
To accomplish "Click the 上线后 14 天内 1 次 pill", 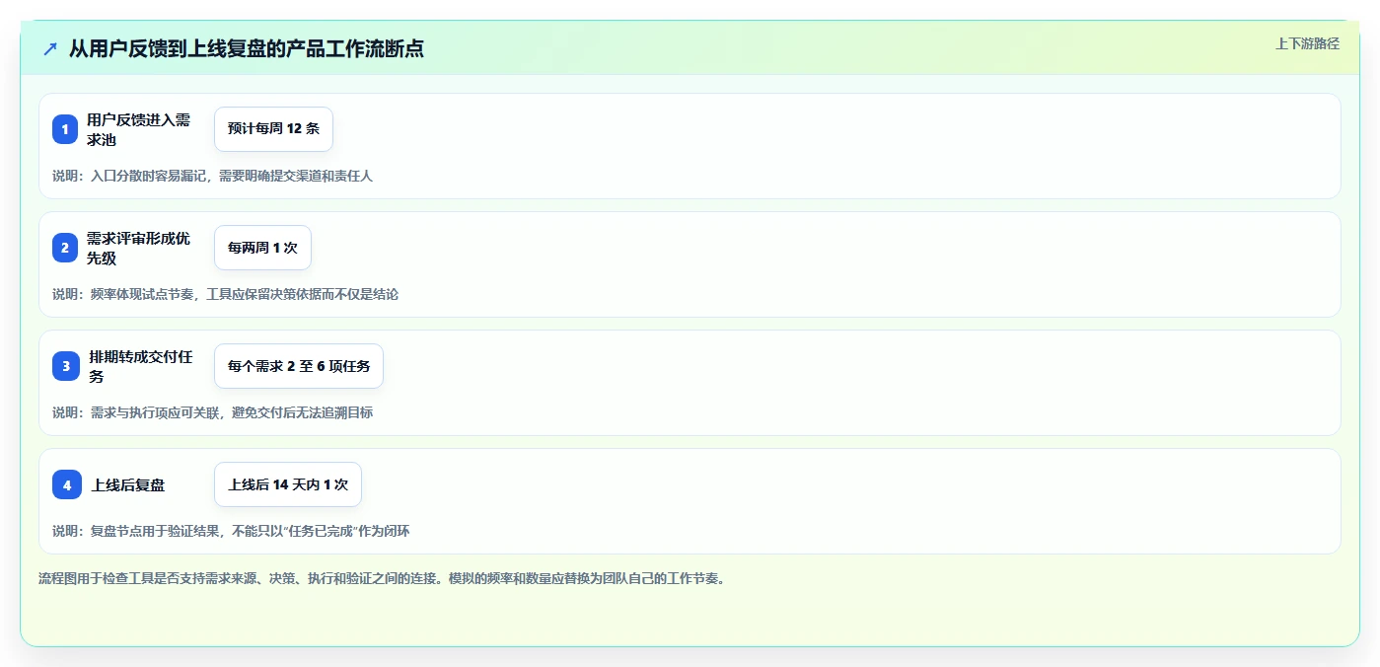I will (x=288, y=484).
